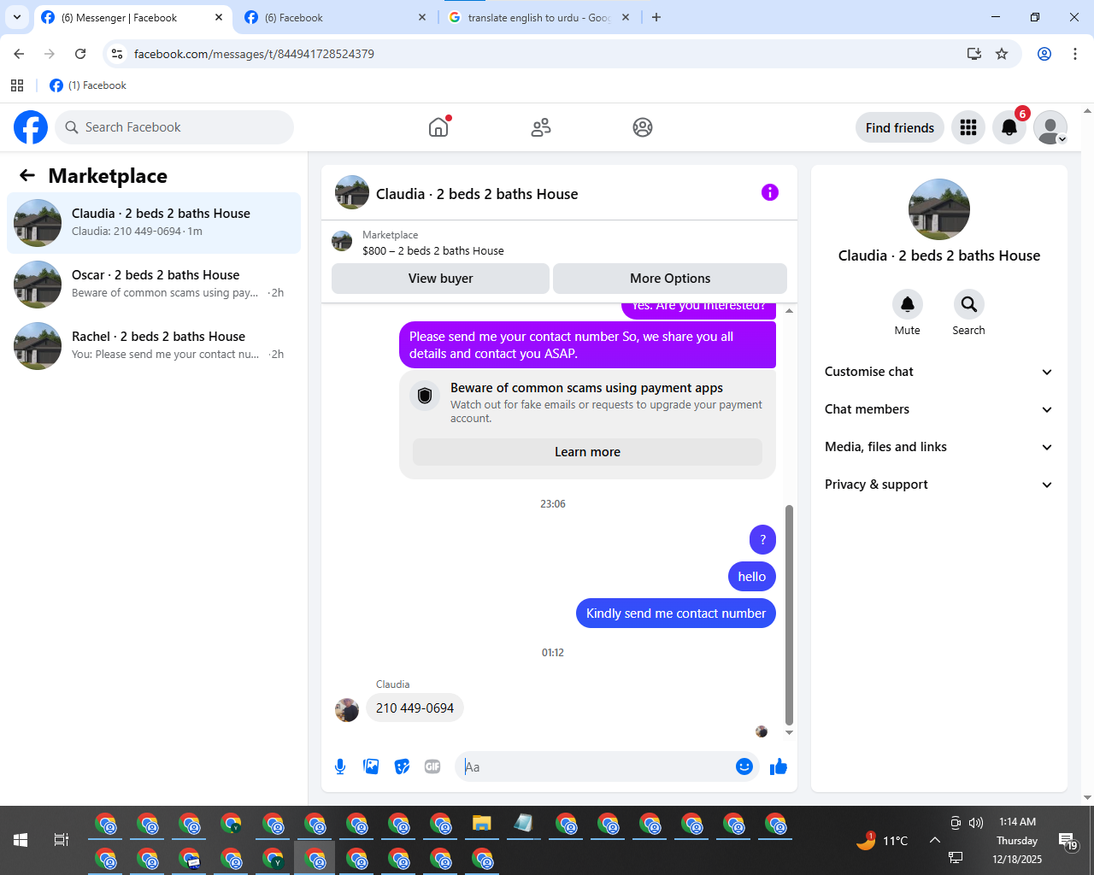Click Claudia's large listing photo

939,209
